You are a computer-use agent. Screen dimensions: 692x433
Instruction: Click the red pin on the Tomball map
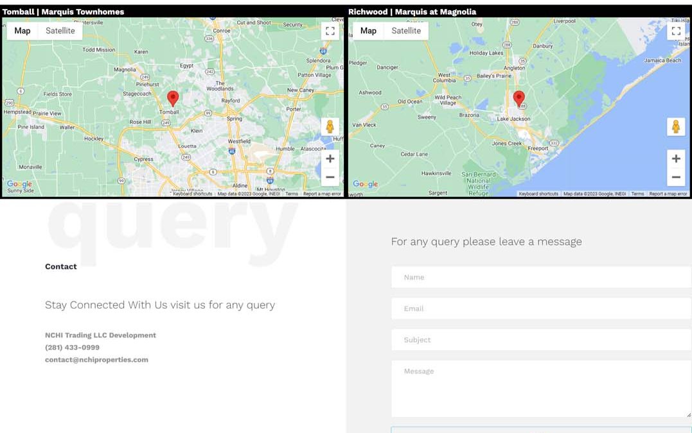(172, 98)
